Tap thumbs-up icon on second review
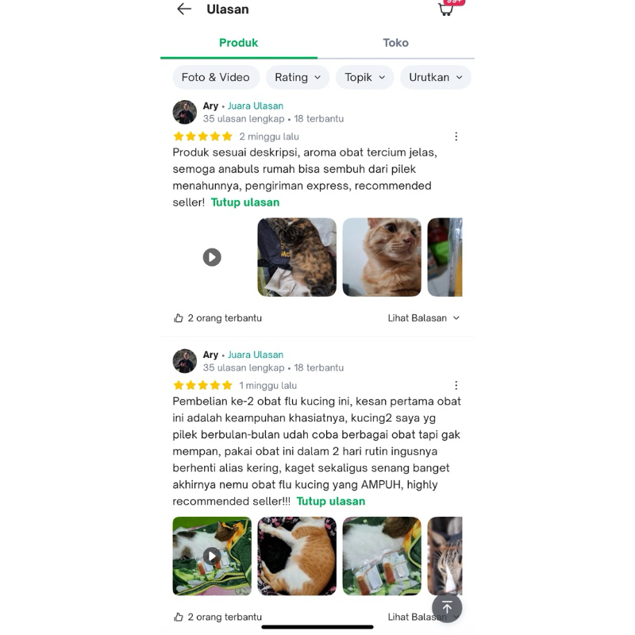This screenshot has width=635, height=635. [178, 617]
